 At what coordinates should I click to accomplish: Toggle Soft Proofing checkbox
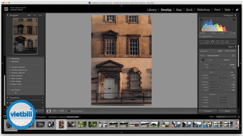[69, 111]
